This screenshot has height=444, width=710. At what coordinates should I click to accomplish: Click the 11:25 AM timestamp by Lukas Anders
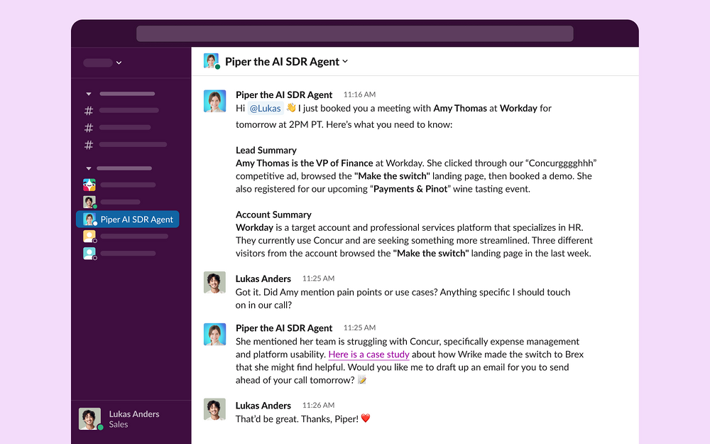point(318,278)
